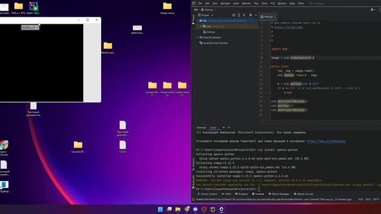This screenshot has width=381, height=214.
Task: Expand the venv folder in project tree
Action: click(x=201, y=26)
